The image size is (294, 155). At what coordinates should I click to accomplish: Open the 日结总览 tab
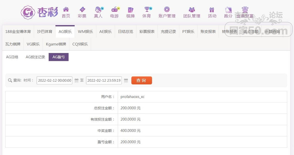pyautogui.click(x=126, y=32)
